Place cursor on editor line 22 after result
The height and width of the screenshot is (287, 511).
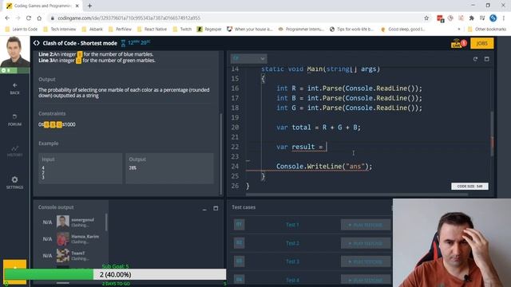tap(327, 147)
